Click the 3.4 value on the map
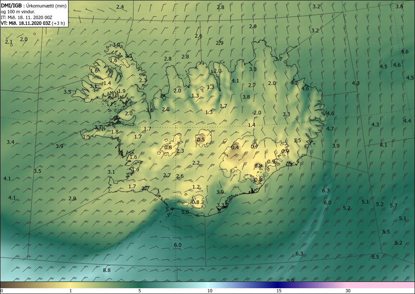Screen dimensions: 415x294 coord(10,142)
